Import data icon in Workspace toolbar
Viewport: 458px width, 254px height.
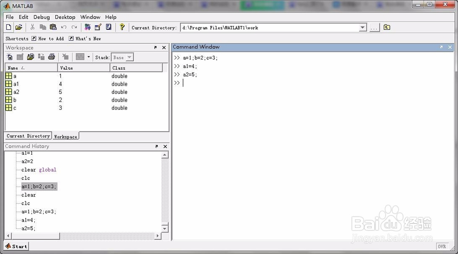tap(30, 57)
